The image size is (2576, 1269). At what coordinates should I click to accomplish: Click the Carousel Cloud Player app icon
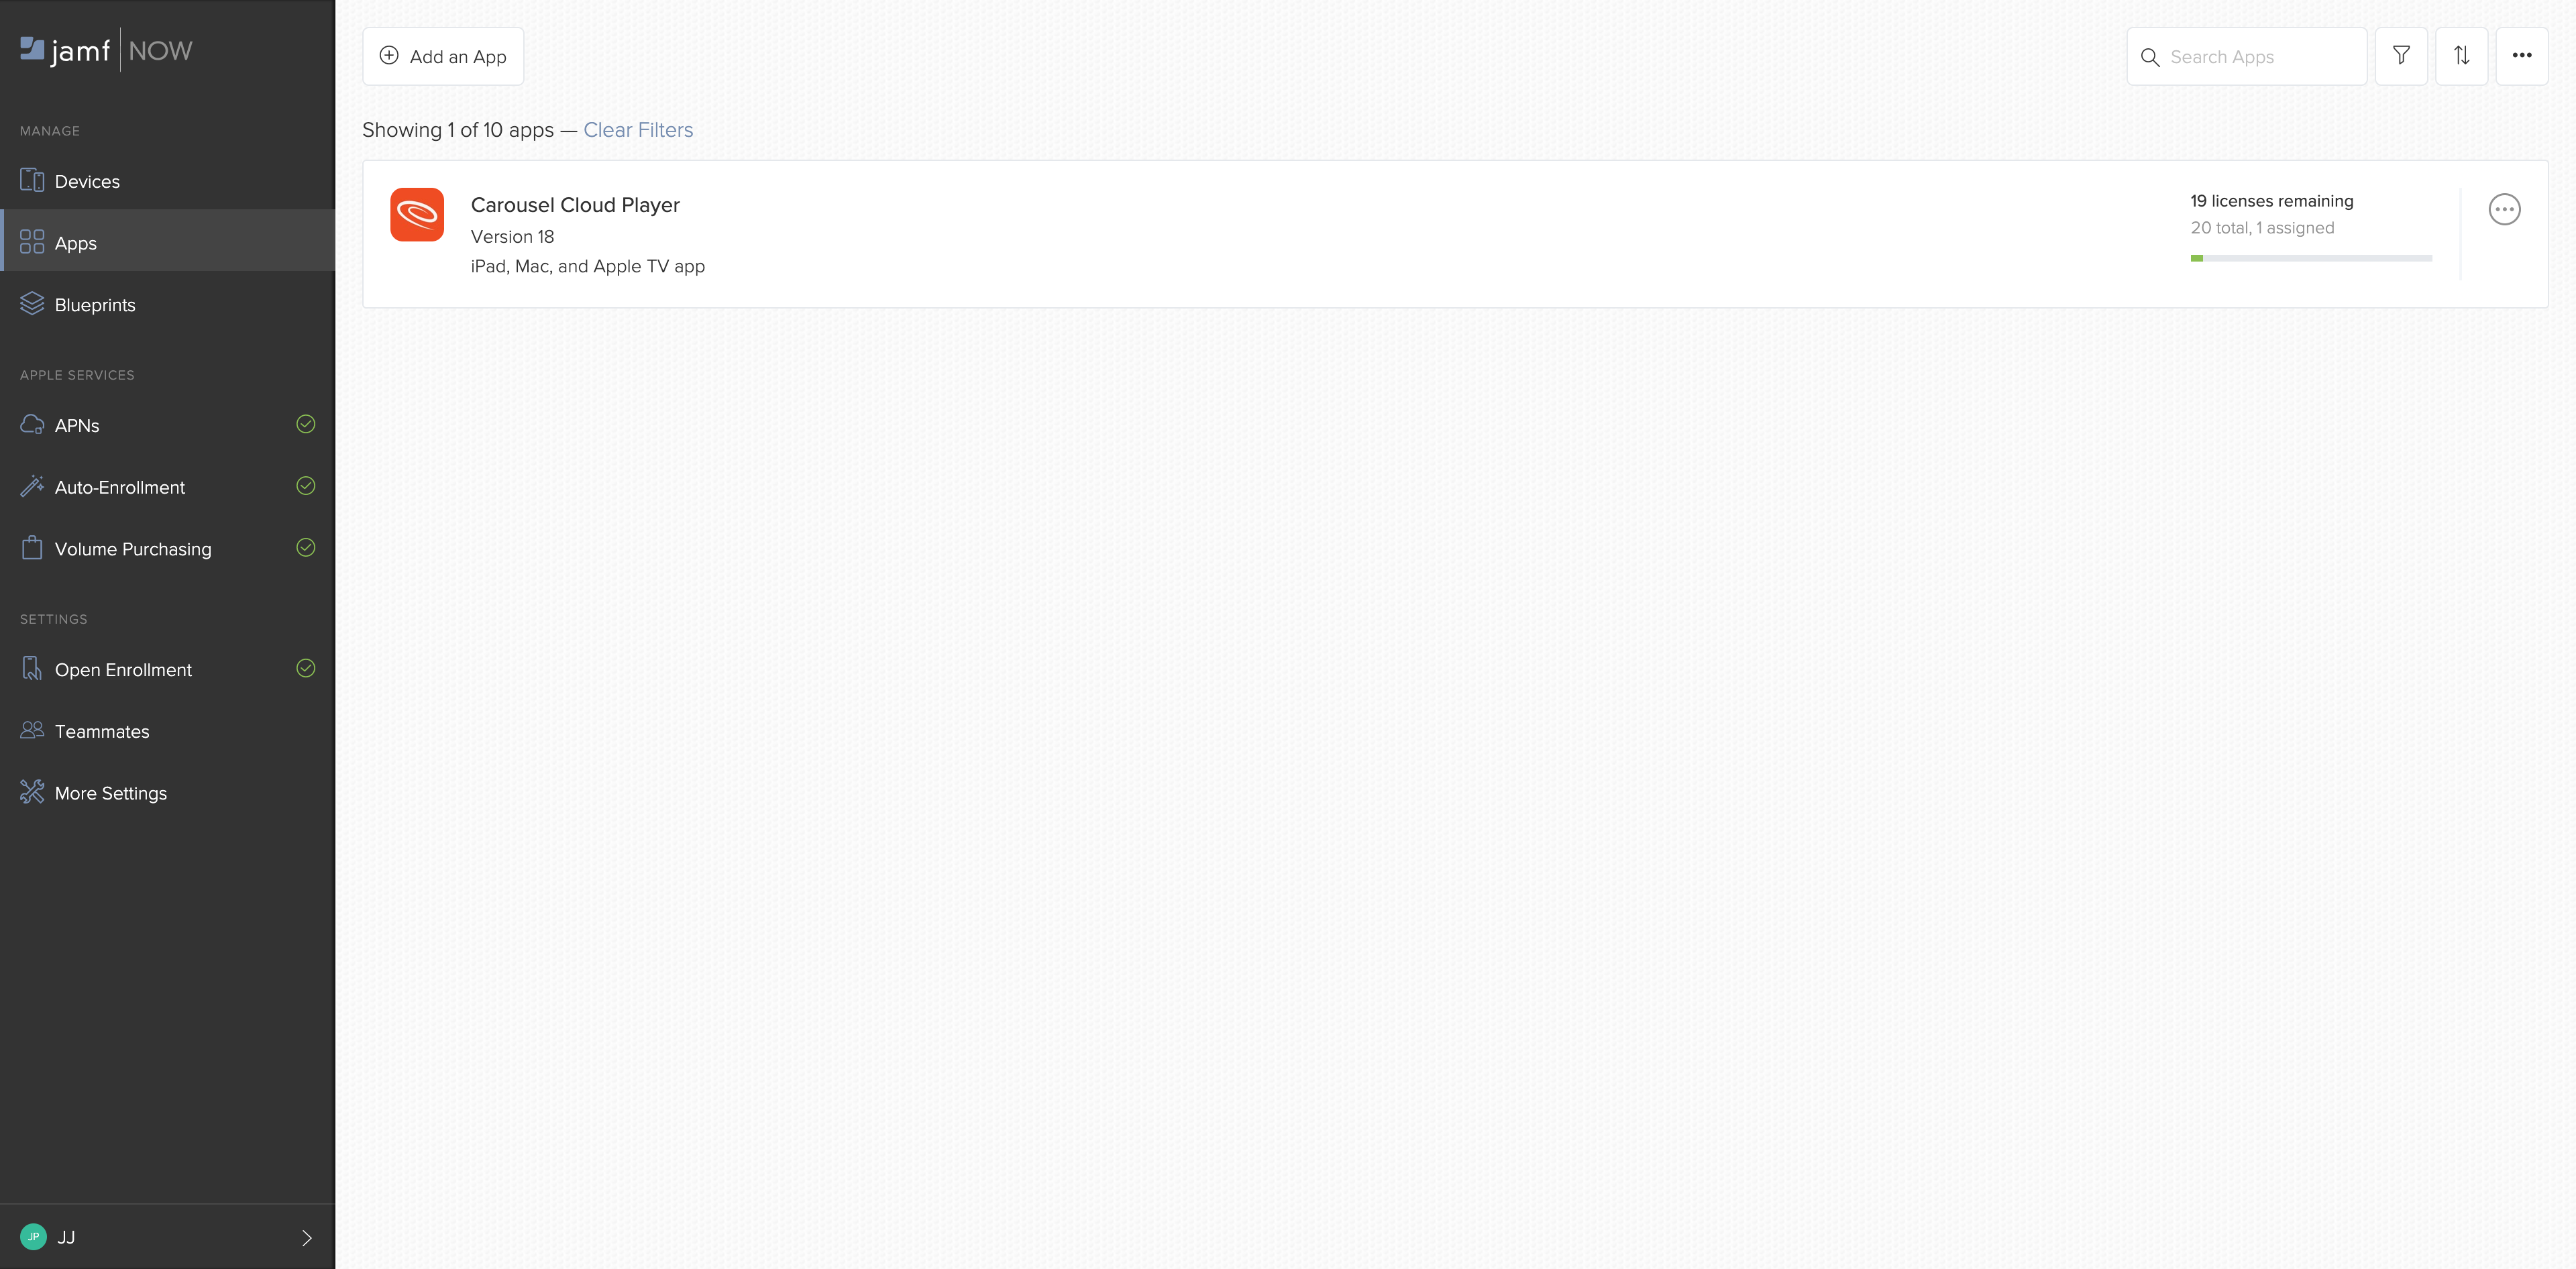[417, 215]
